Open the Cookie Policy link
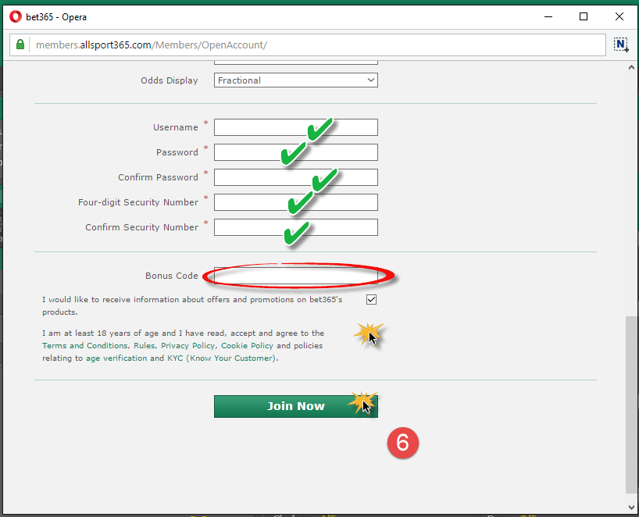Screen dimensions: 639x517 point(247,345)
